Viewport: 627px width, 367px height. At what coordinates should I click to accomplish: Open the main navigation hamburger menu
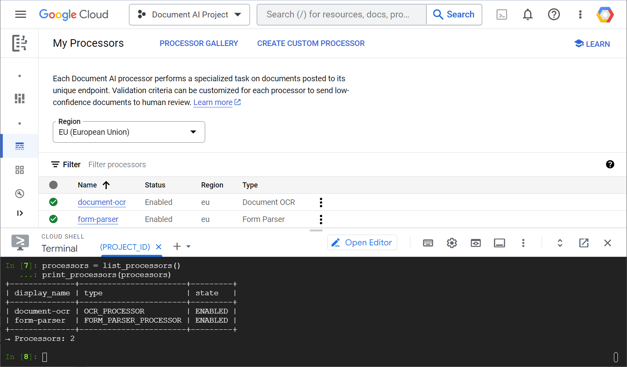(x=20, y=15)
